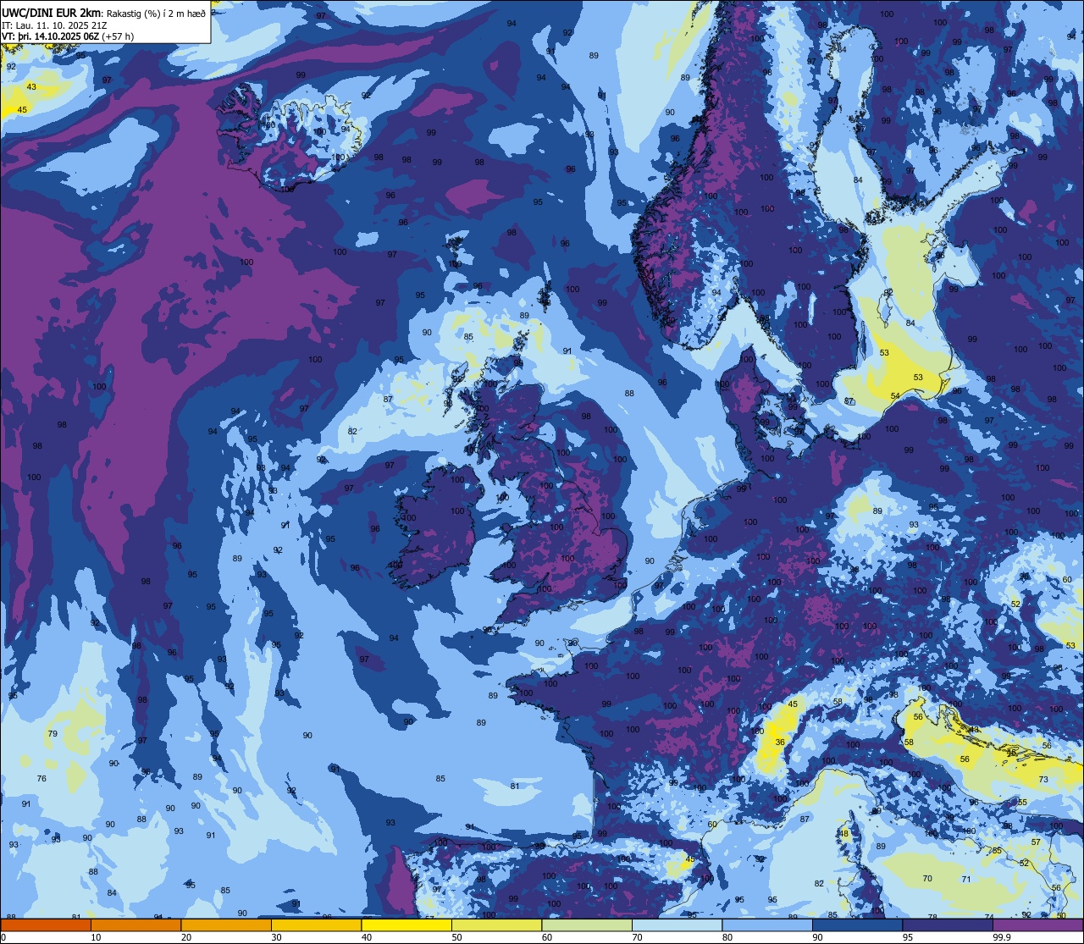Select the legend swatch between 80 and 90
Screen dimensions: 1084x944
click(x=767, y=925)
